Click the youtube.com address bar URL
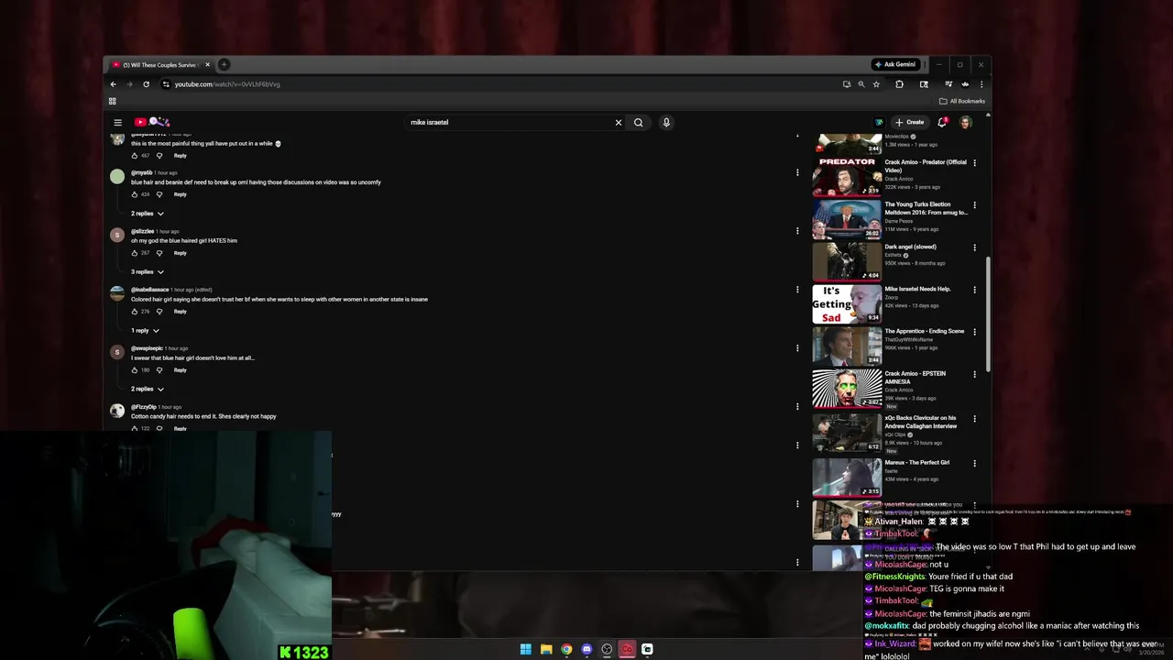 [x=227, y=84]
